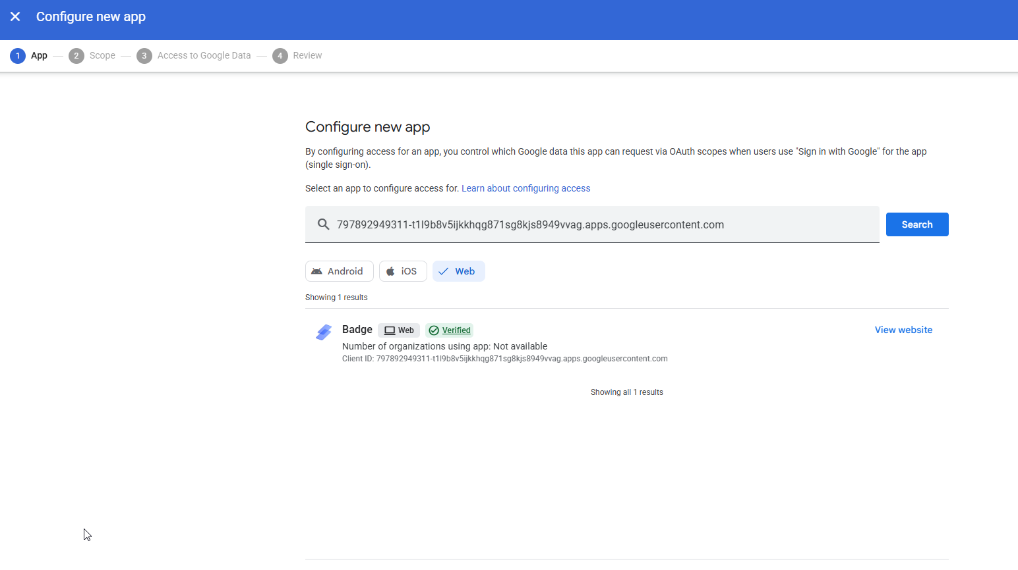Open View website link for Badge

tap(903, 330)
